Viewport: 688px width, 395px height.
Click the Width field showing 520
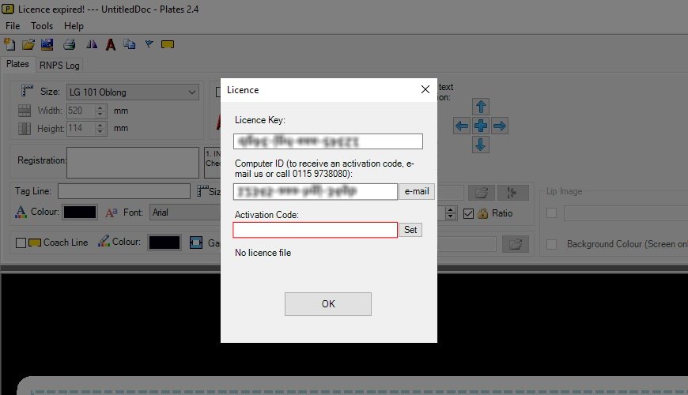pos(81,111)
